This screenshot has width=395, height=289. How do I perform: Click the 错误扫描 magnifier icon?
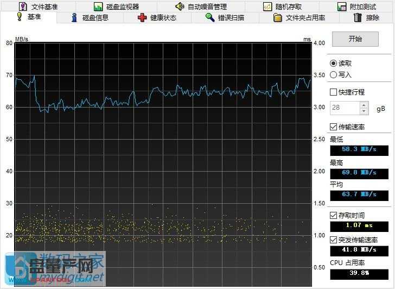[210, 17]
